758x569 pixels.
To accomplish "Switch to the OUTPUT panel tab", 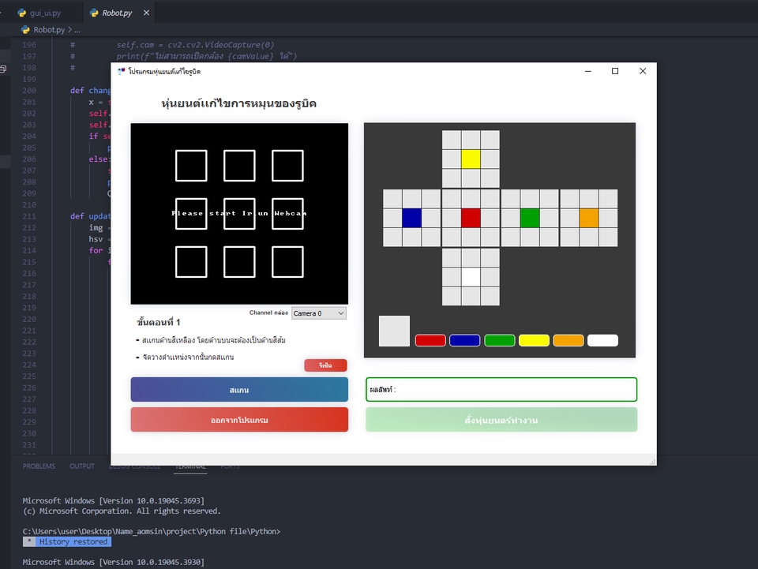I will tap(81, 466).
